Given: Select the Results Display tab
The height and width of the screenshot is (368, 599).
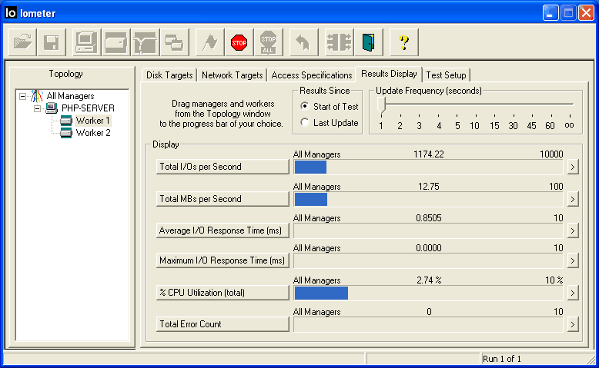Looking at the screenshot, I should pos(389,74).
